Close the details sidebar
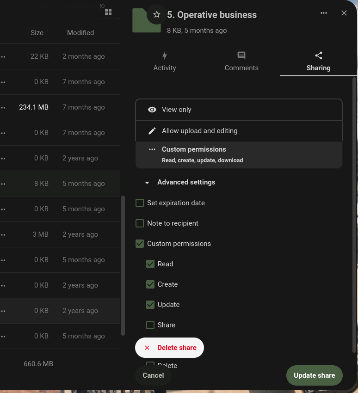This screenshot has width=358, height=393. point(344,13)
